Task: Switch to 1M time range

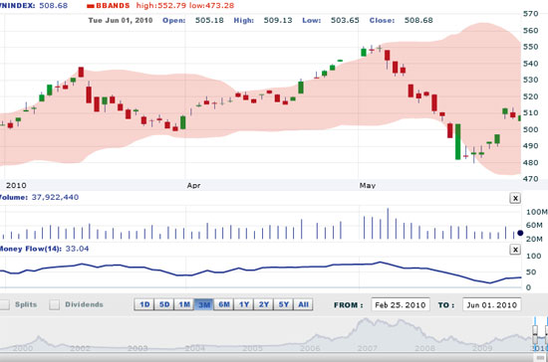Action: pyautogui.click(x=184, y=304)
